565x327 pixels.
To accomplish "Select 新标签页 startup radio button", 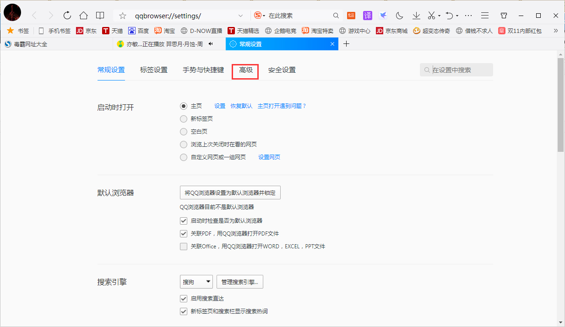I will pyautogui.click(x=184, y=118).
